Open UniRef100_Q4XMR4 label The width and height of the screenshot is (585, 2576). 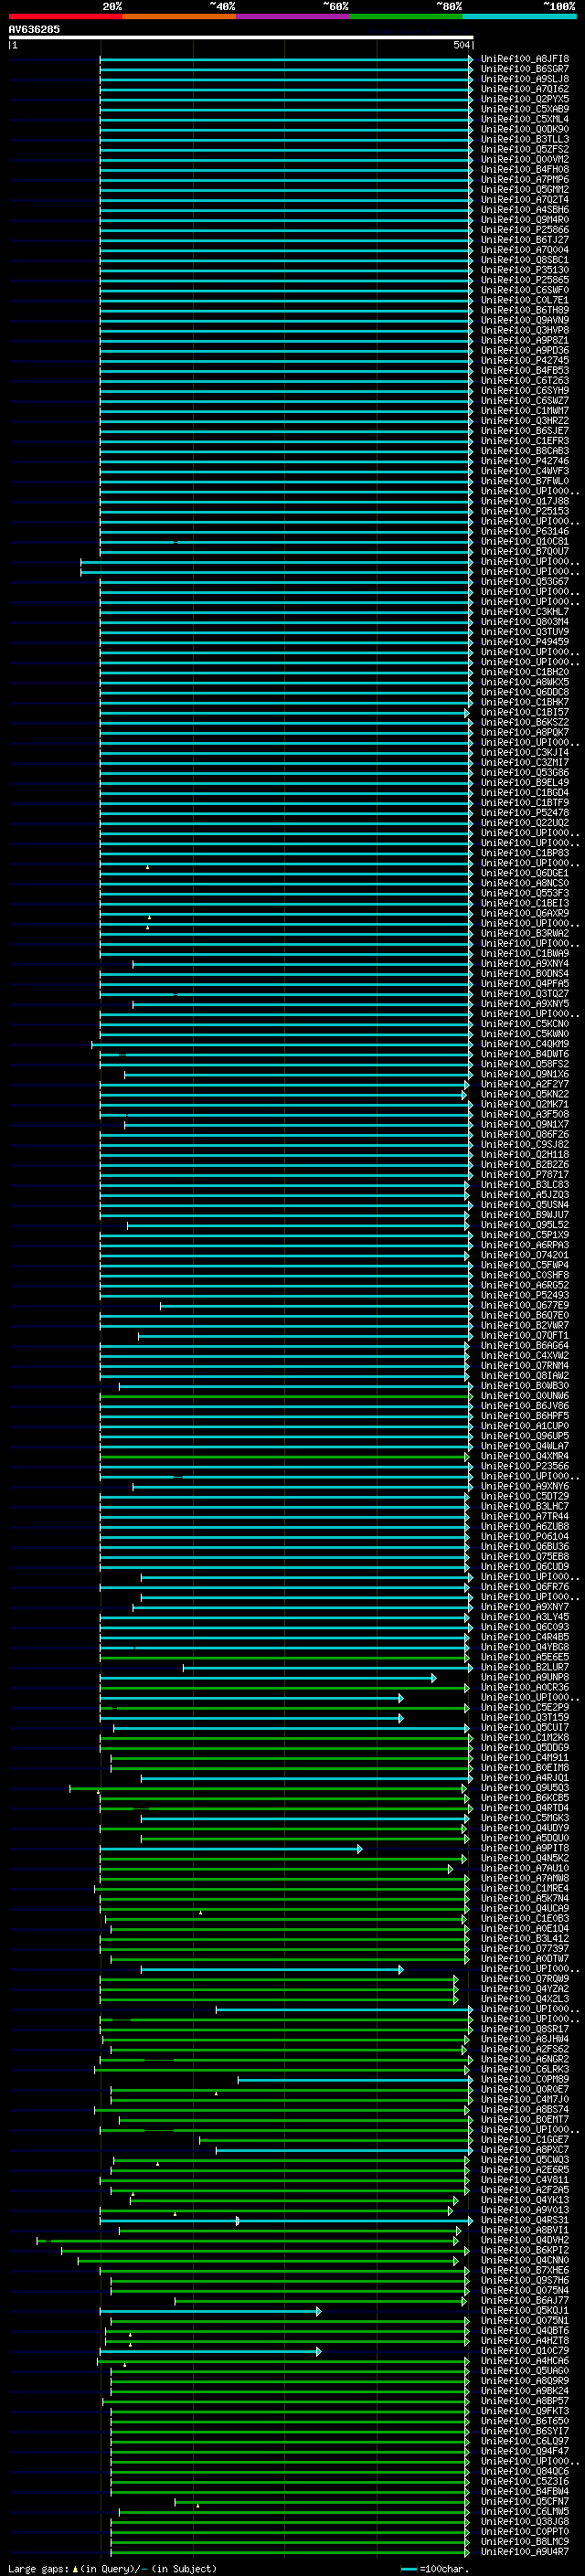click(525, 1455)
